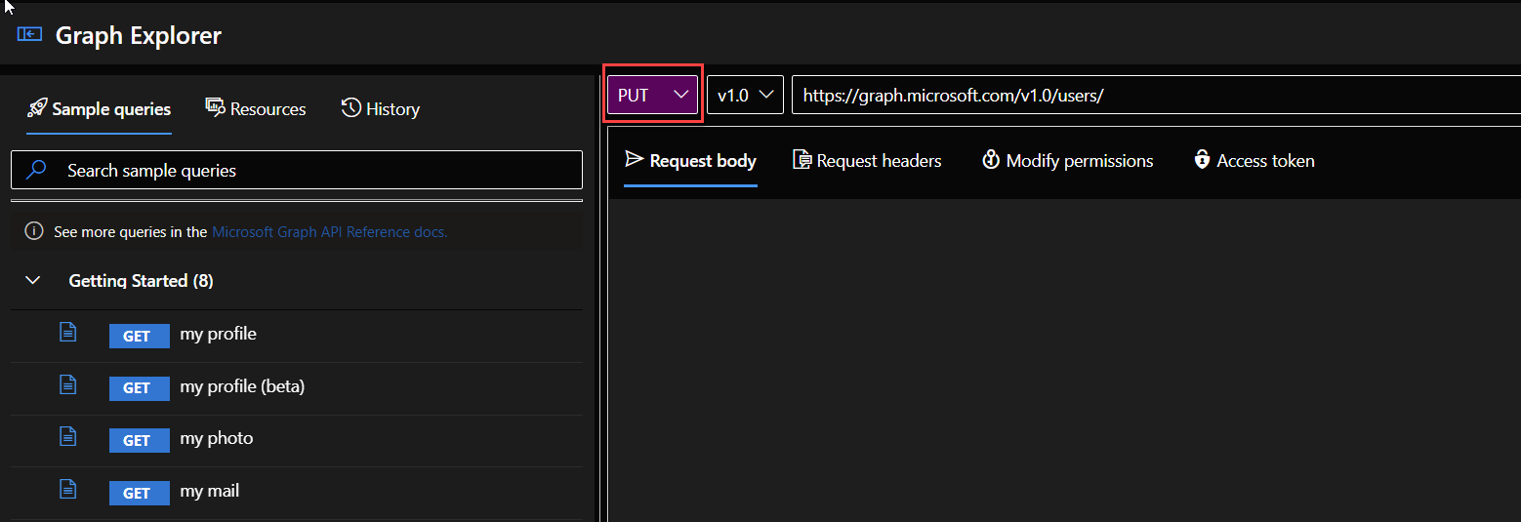Click the my mail query label
Viewport: 1521px width, 522px height.
tap(210, 491)
